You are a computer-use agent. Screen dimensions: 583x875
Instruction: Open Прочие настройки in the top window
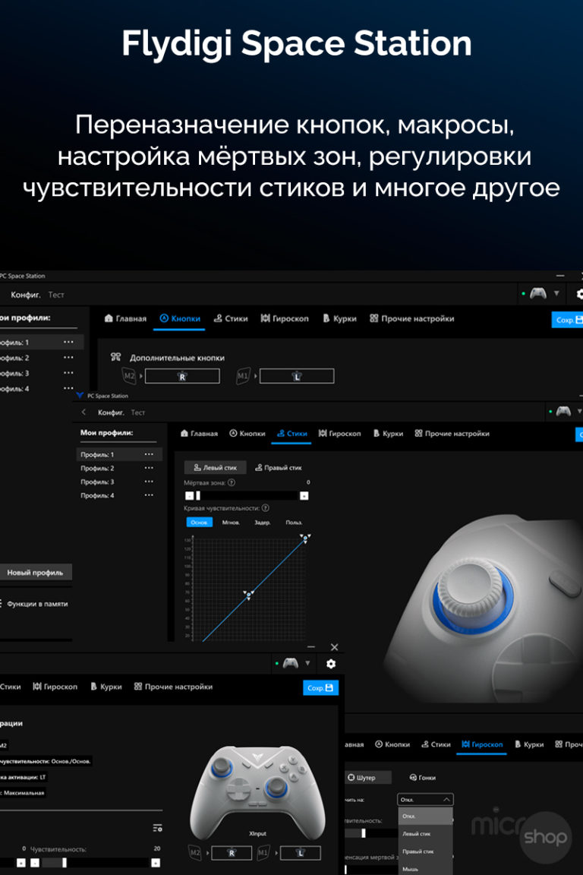(411, 319)
